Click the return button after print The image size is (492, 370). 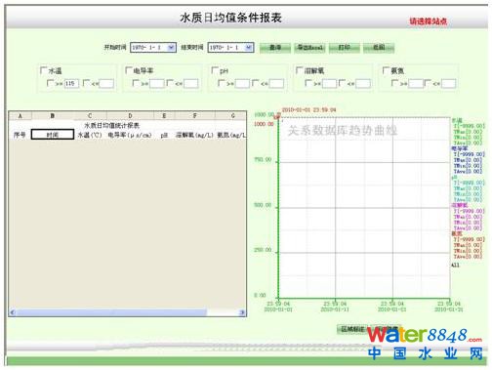[379, 48]
